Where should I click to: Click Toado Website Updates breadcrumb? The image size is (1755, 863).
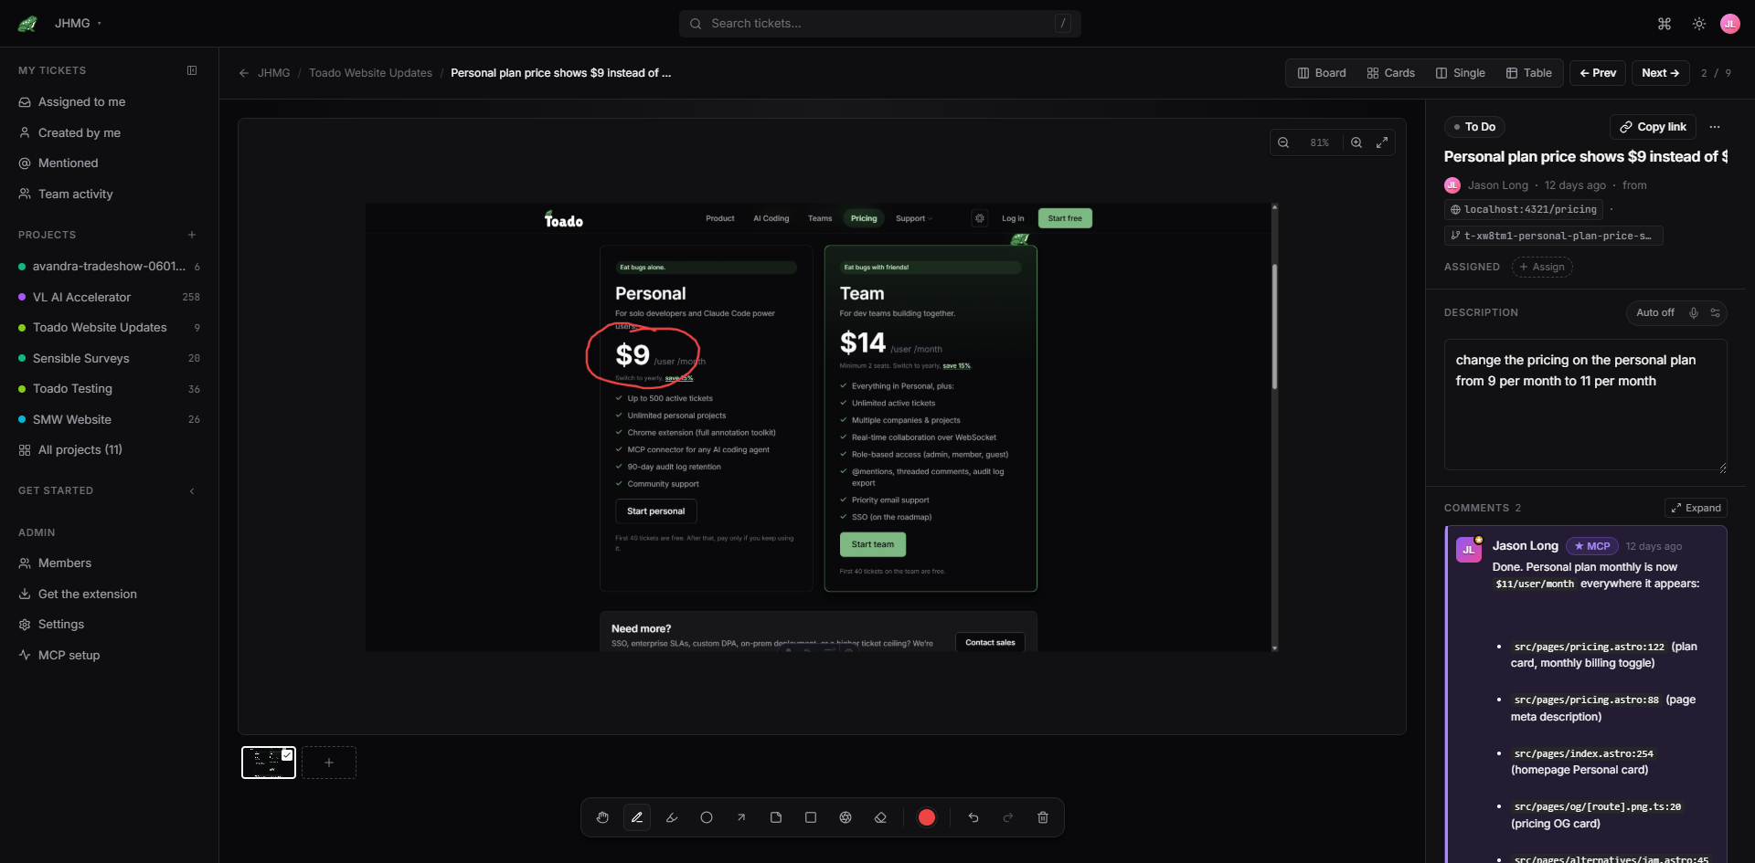pos(370,73)
